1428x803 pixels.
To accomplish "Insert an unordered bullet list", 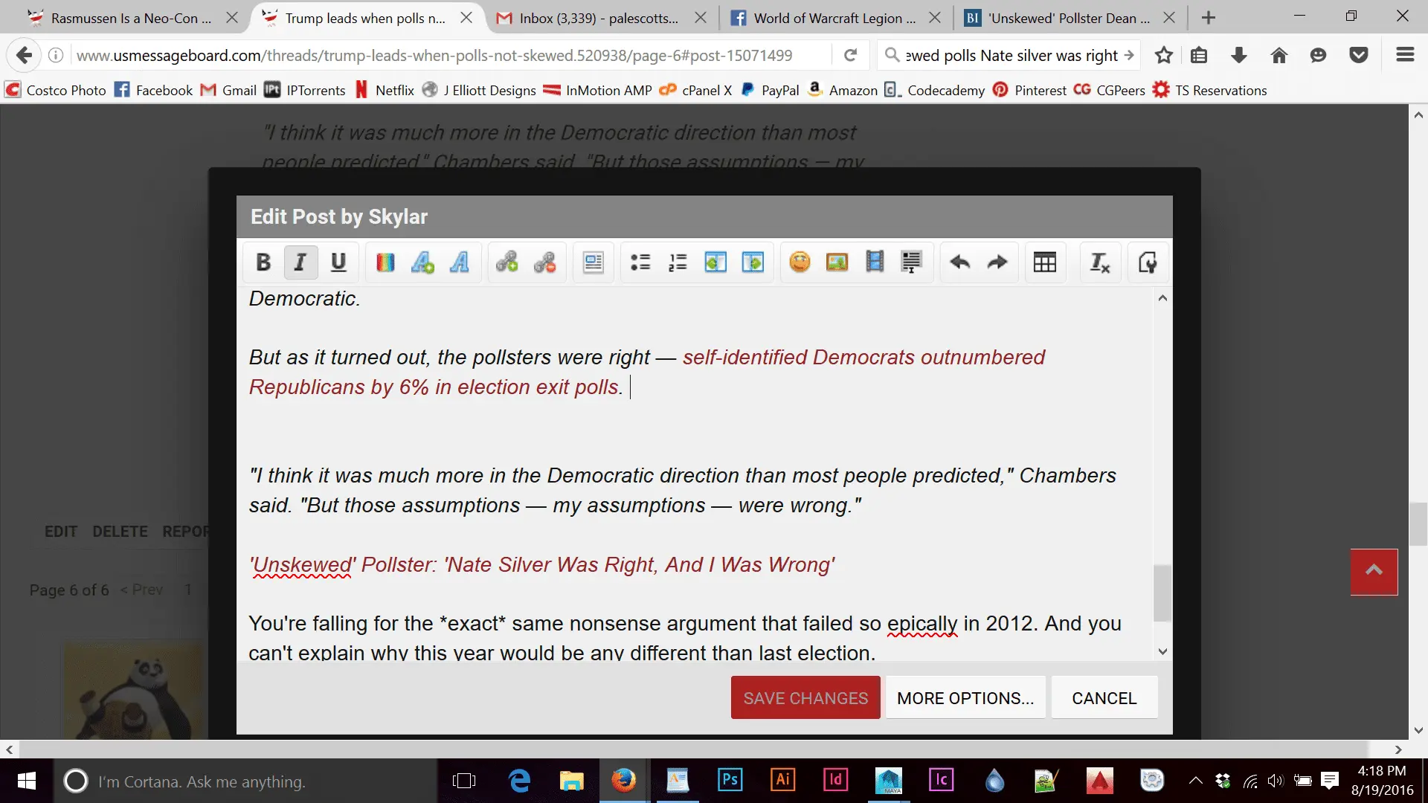I will (640, 262).
